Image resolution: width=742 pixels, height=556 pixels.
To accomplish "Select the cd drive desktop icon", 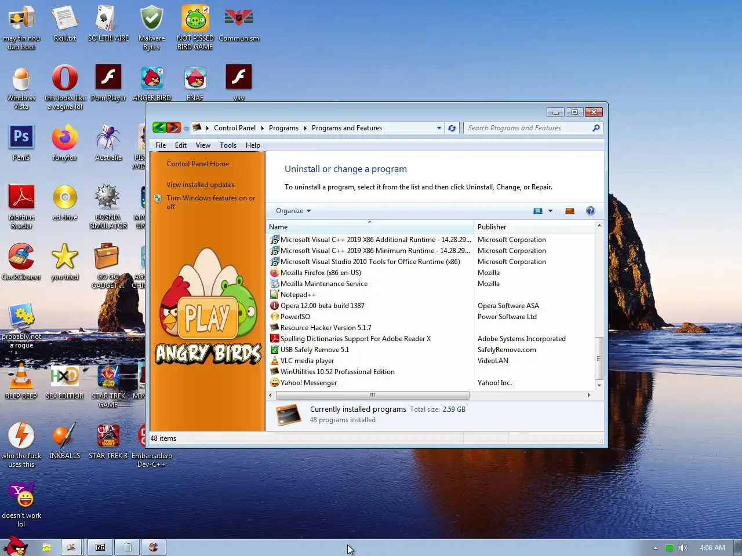I will pyautogui.click(x=65, y=202).
